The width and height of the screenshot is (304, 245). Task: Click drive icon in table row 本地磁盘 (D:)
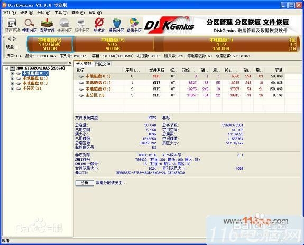(81, 83)
